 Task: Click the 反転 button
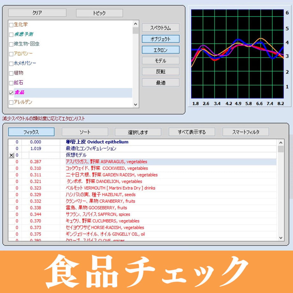161,72
